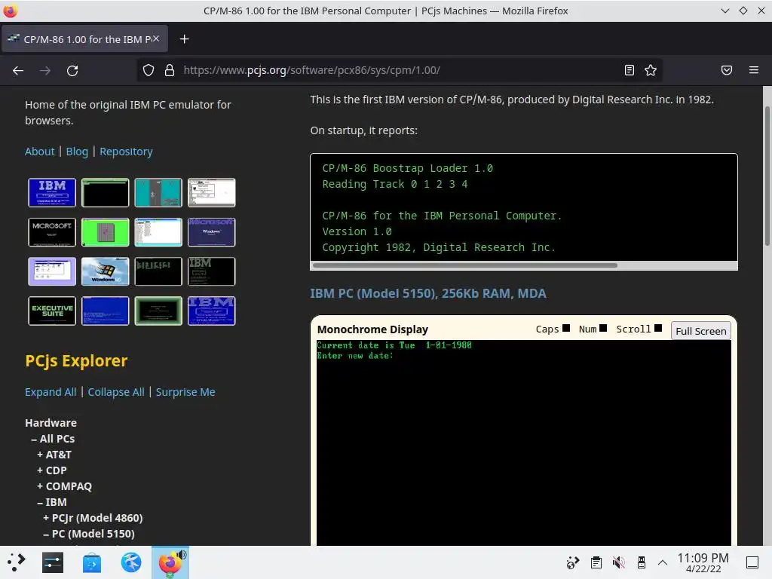Open the MICROSOFT black screen thumbnail
The image size is (772, 579).
coord(52,232)
